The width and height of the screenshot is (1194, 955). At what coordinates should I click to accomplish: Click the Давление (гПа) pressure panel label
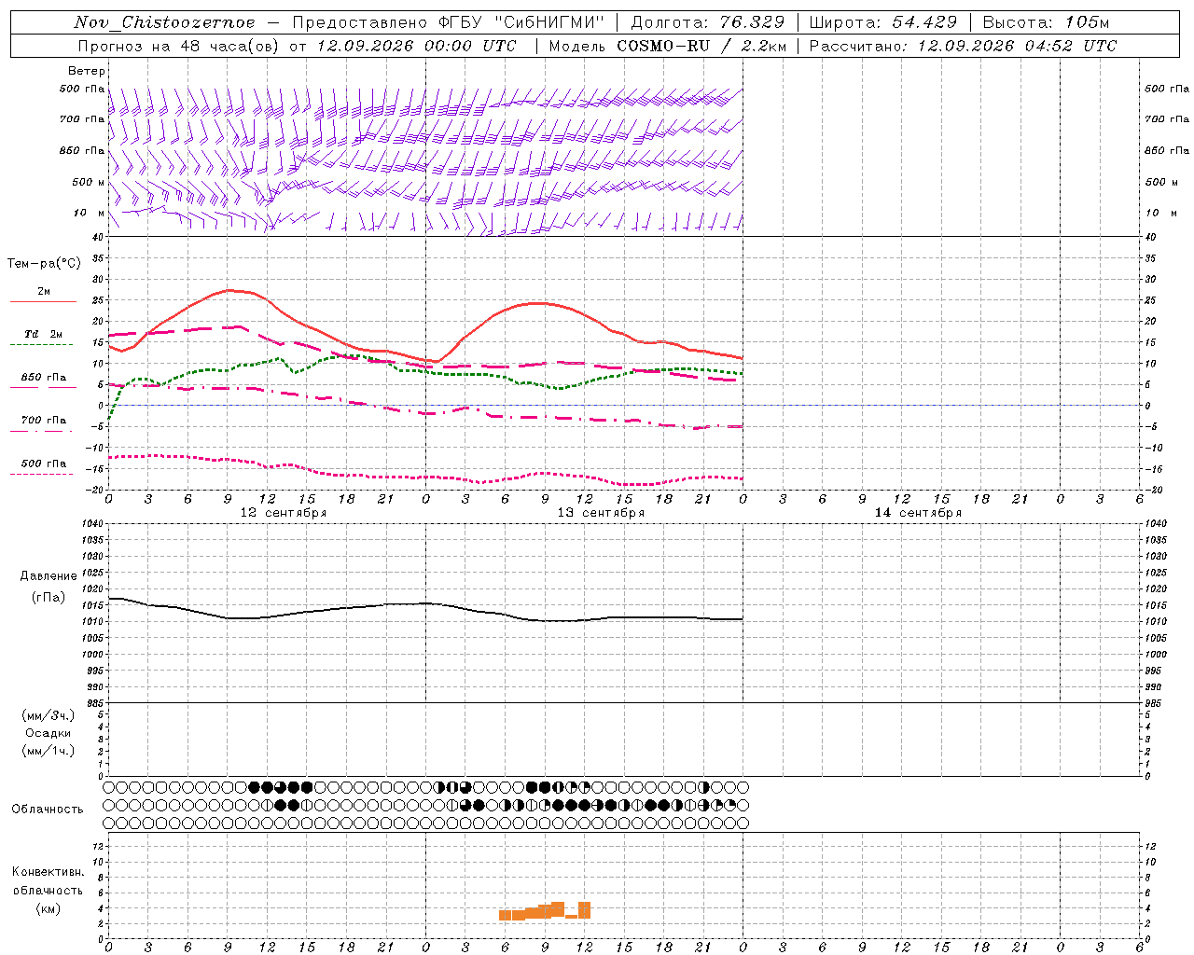(x=49, y=587)
